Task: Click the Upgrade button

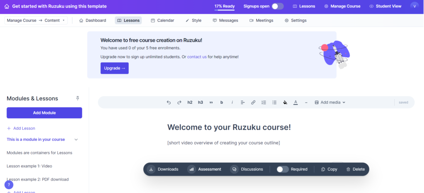Action: (x=115, y=68)
